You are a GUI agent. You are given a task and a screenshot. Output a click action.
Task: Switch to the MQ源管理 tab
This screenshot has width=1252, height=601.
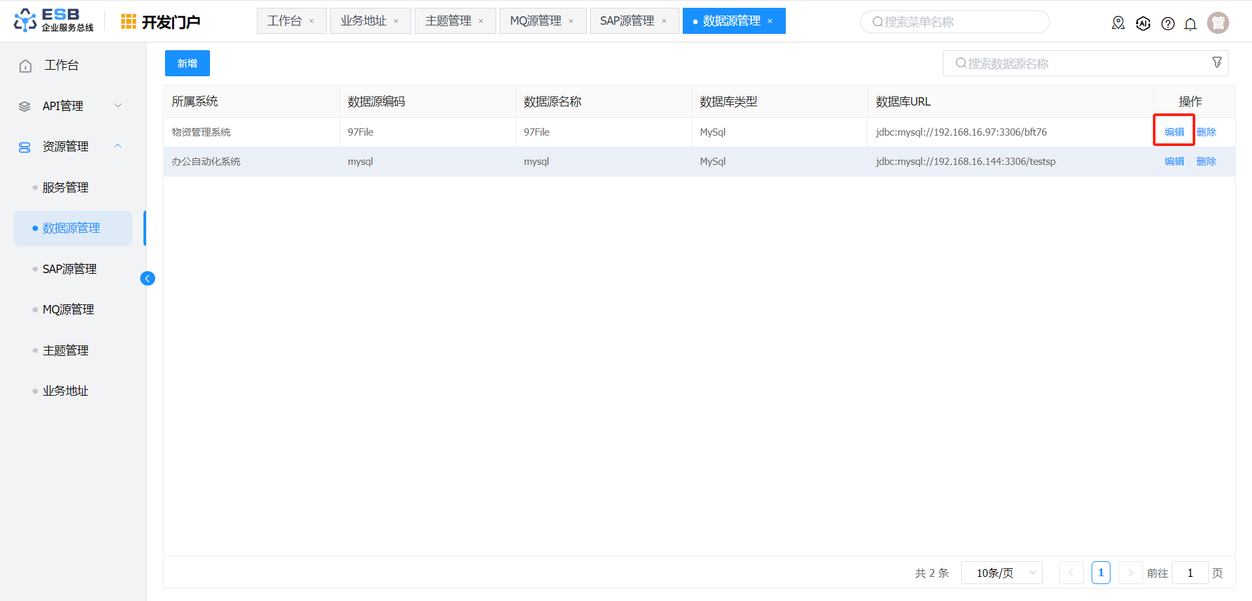535,21
